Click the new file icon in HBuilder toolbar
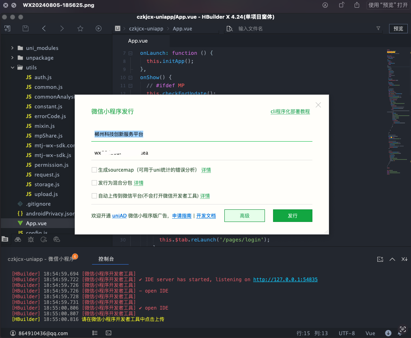This screenshot has width=411, height=338. [x=7, y=28]
